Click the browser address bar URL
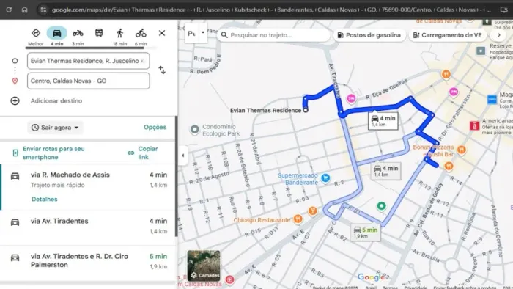 pos(271,10)
